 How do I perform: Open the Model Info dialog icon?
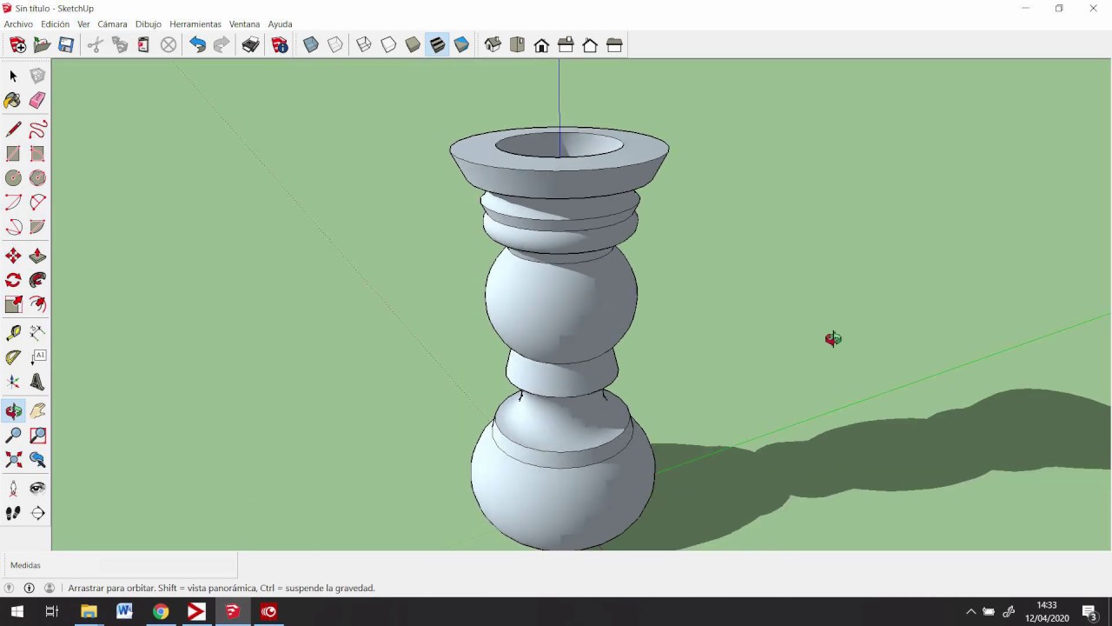pos(280,45)
